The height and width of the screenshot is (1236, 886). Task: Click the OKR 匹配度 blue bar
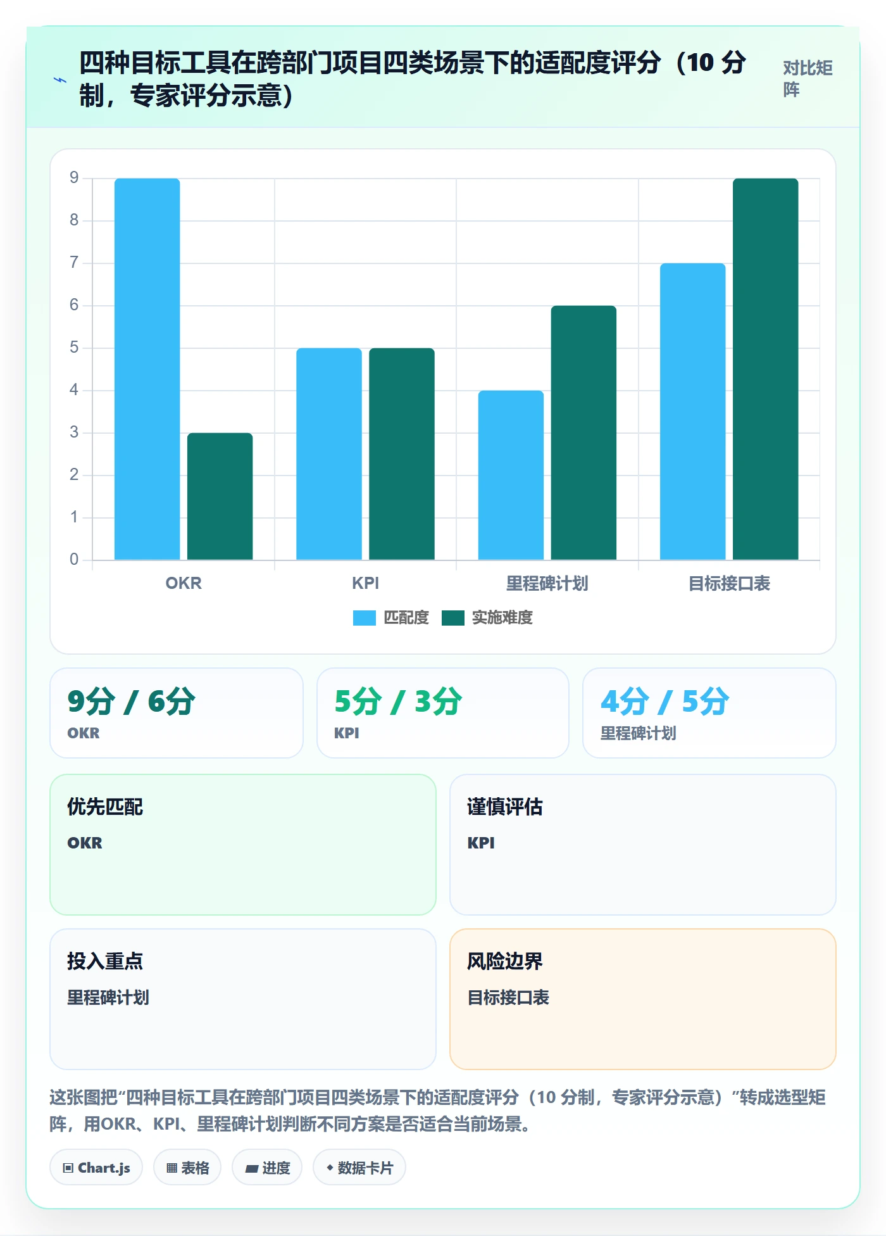(x=147, y=369)
